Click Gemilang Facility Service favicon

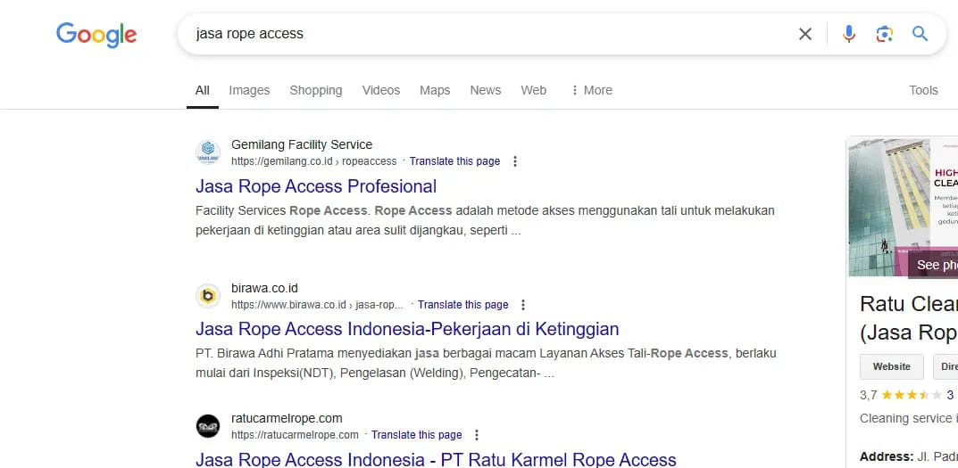(208, 152)
